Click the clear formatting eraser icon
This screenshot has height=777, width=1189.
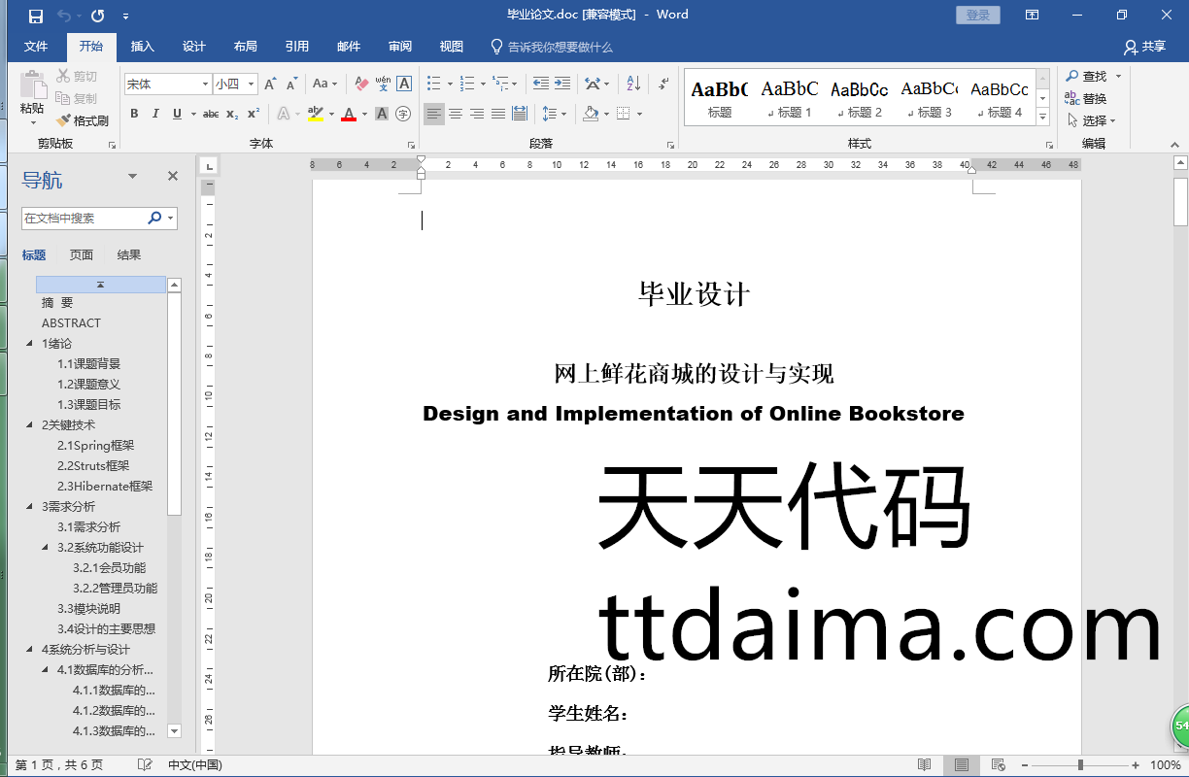pos(362,84)
